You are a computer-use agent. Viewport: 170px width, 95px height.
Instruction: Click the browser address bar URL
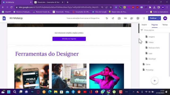[x=59, y=7]
